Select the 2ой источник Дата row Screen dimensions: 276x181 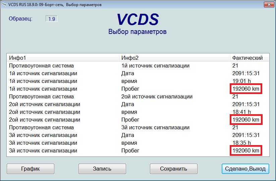tap(138, 104)
